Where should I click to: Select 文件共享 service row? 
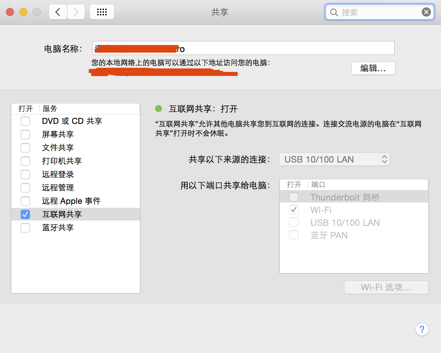pyautogui.click(x=76, y=148)
